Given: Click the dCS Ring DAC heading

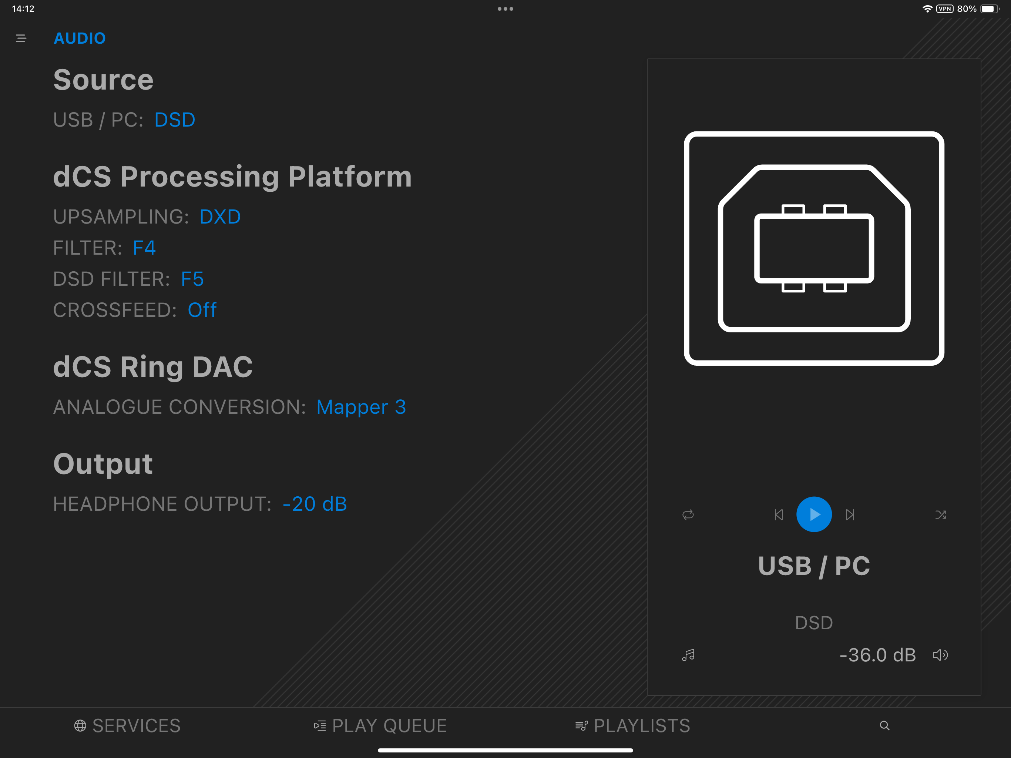Looking at the screenshot, I should point(153,367).
